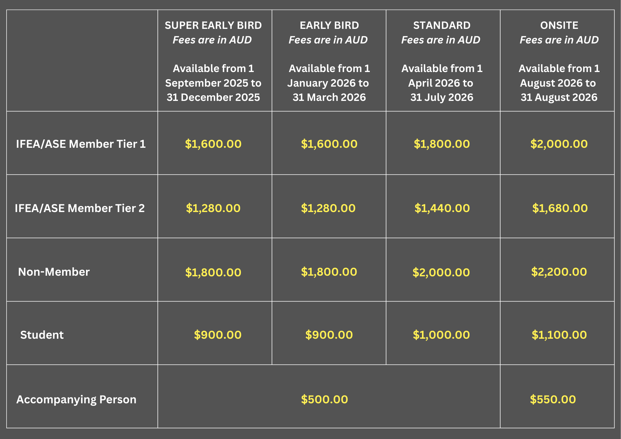This screenshot has width=621, height=439.
Task: Click the Accompanying Person $500.00 fee
Action: [324, 400]
